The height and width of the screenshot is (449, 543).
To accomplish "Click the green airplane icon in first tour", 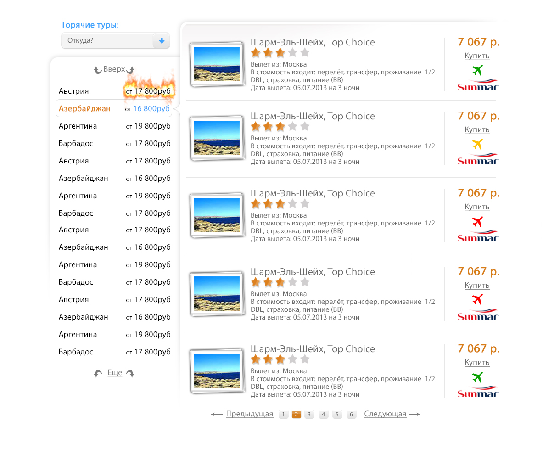I will point(477,70).
